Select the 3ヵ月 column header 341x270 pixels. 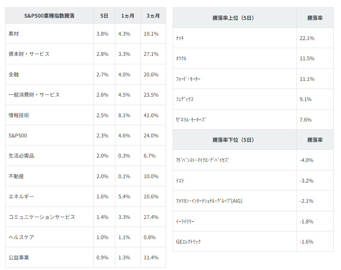(x=153, y=16)
